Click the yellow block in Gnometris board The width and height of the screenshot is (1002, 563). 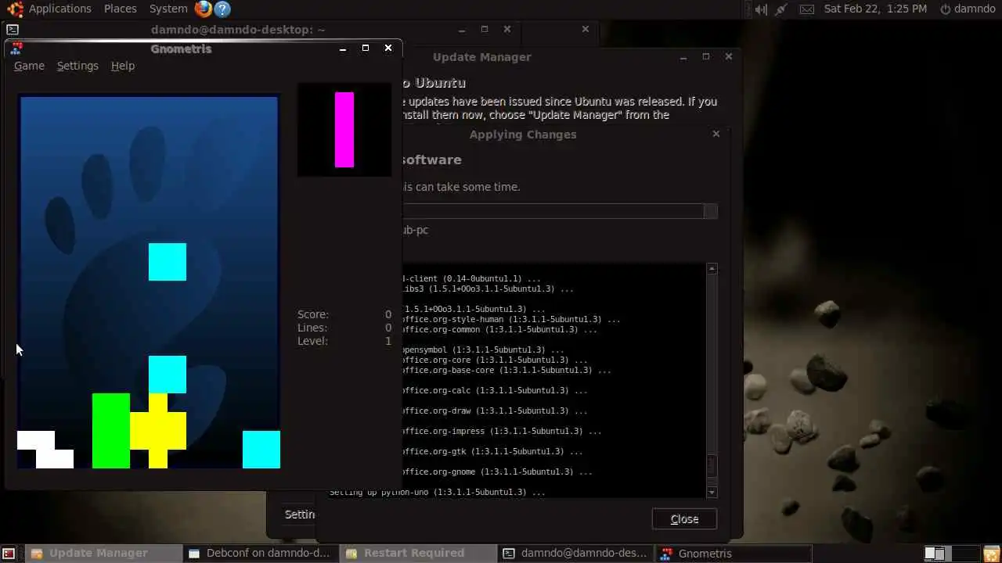pyautogui.click(x=158, y=431)
